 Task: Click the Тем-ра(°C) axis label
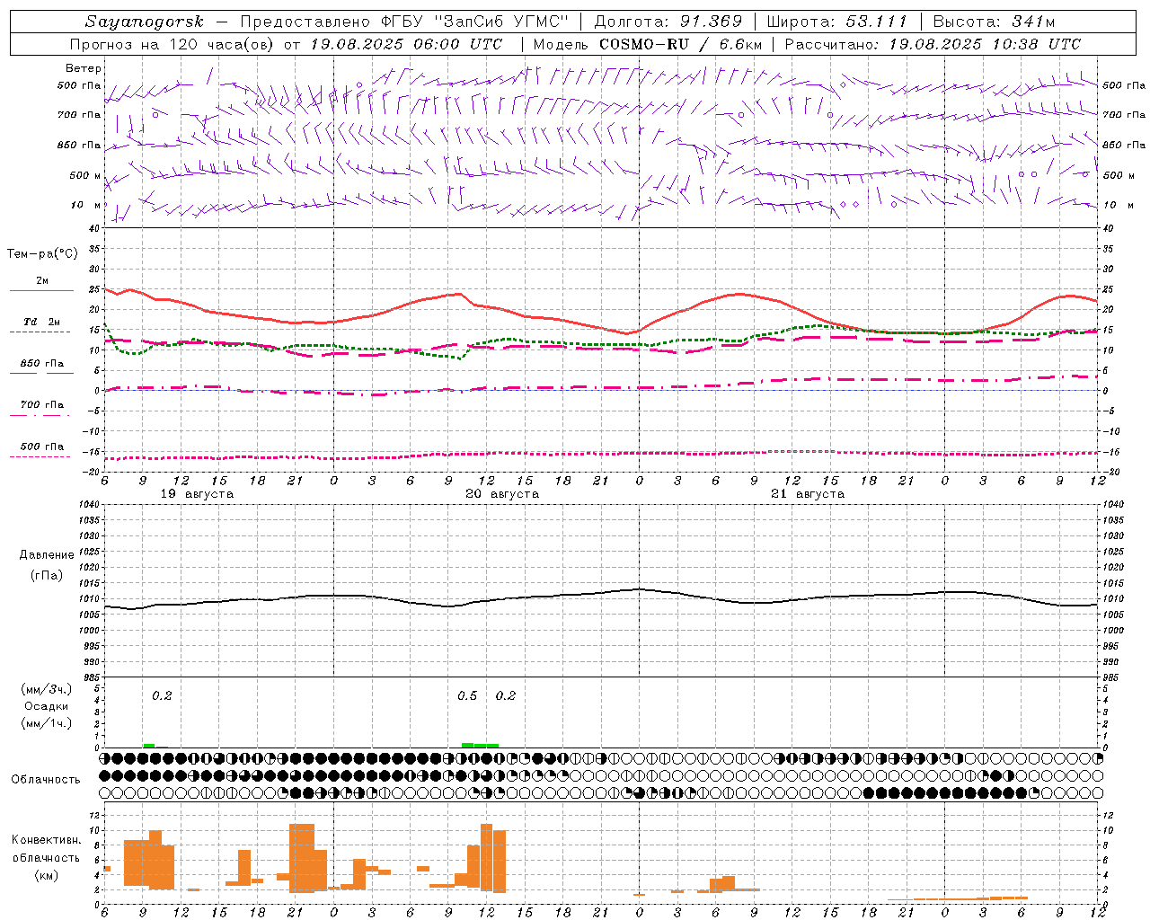(42, 254)
